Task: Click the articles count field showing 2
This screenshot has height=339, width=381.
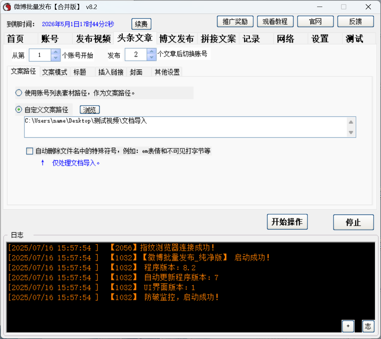Action: point(136,55)
